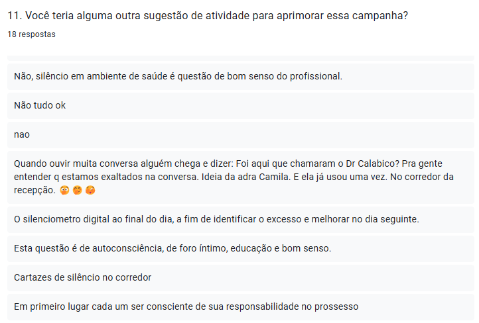The width and height of the screenshot is (479, 323).
Task: Click the 'nao' response row
Action: coord(22,134)
